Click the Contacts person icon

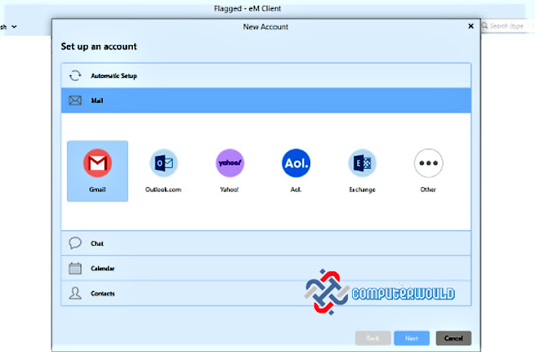tap(75, 293)
